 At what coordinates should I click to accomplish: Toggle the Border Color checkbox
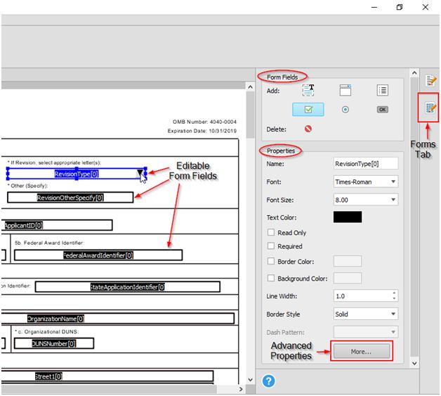pos(271,261)
